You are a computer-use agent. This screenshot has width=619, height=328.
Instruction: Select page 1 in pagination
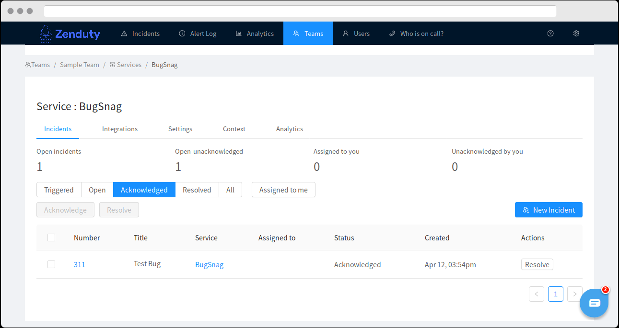click(556, 294)
